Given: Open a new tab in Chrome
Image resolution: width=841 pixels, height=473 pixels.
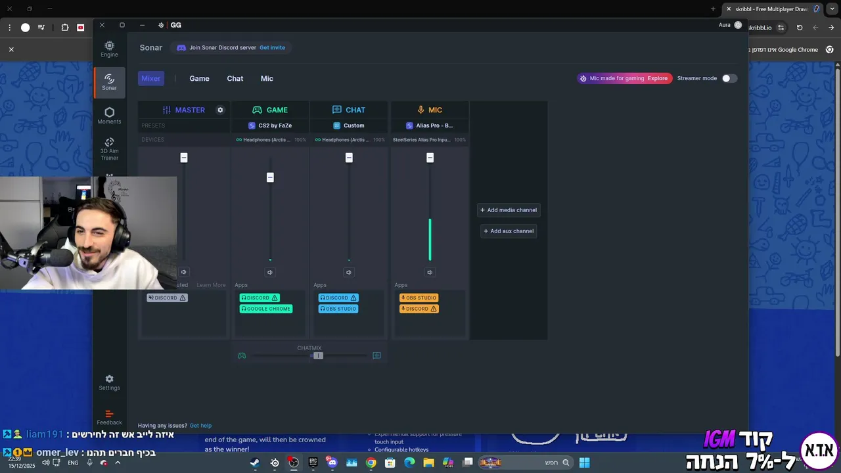Looking at the screenshot, I should click(x=713, y=9).
